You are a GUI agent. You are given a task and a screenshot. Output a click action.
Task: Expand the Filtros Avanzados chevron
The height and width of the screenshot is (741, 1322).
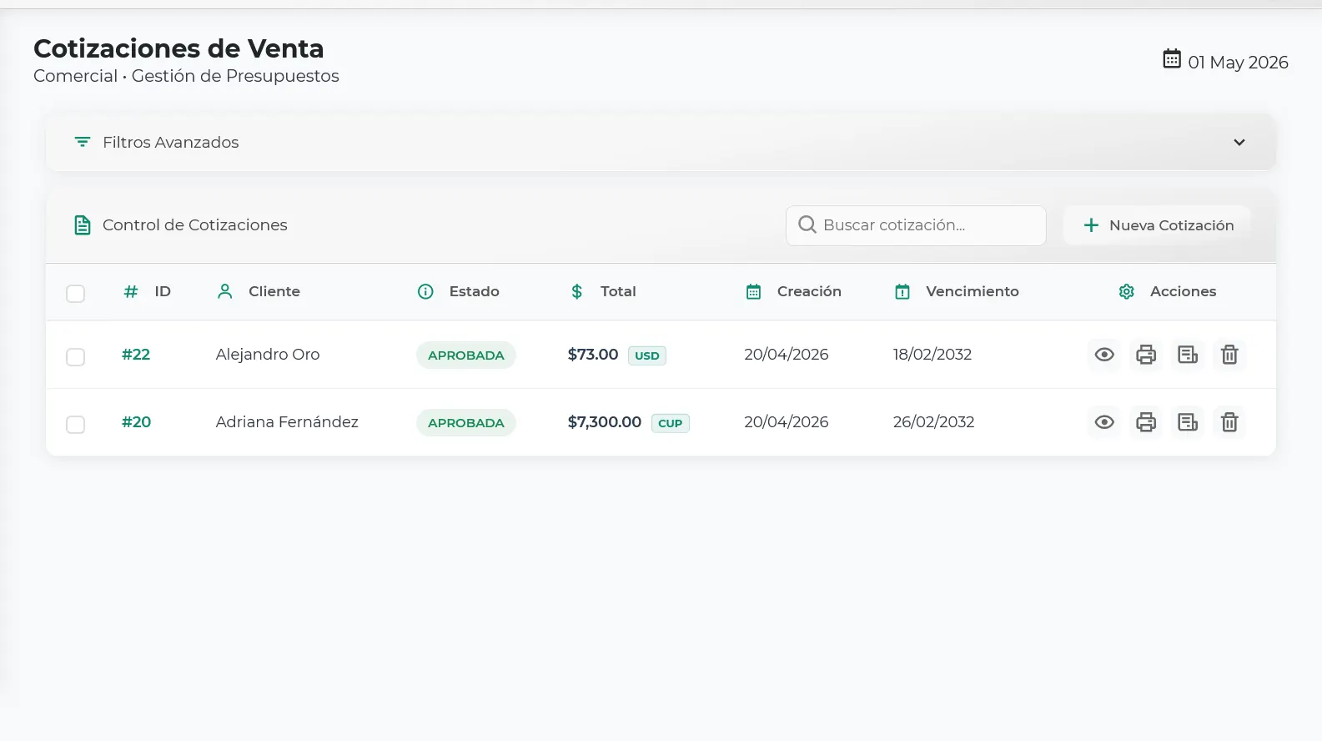pyautogui.click(x=1239, y=142)
